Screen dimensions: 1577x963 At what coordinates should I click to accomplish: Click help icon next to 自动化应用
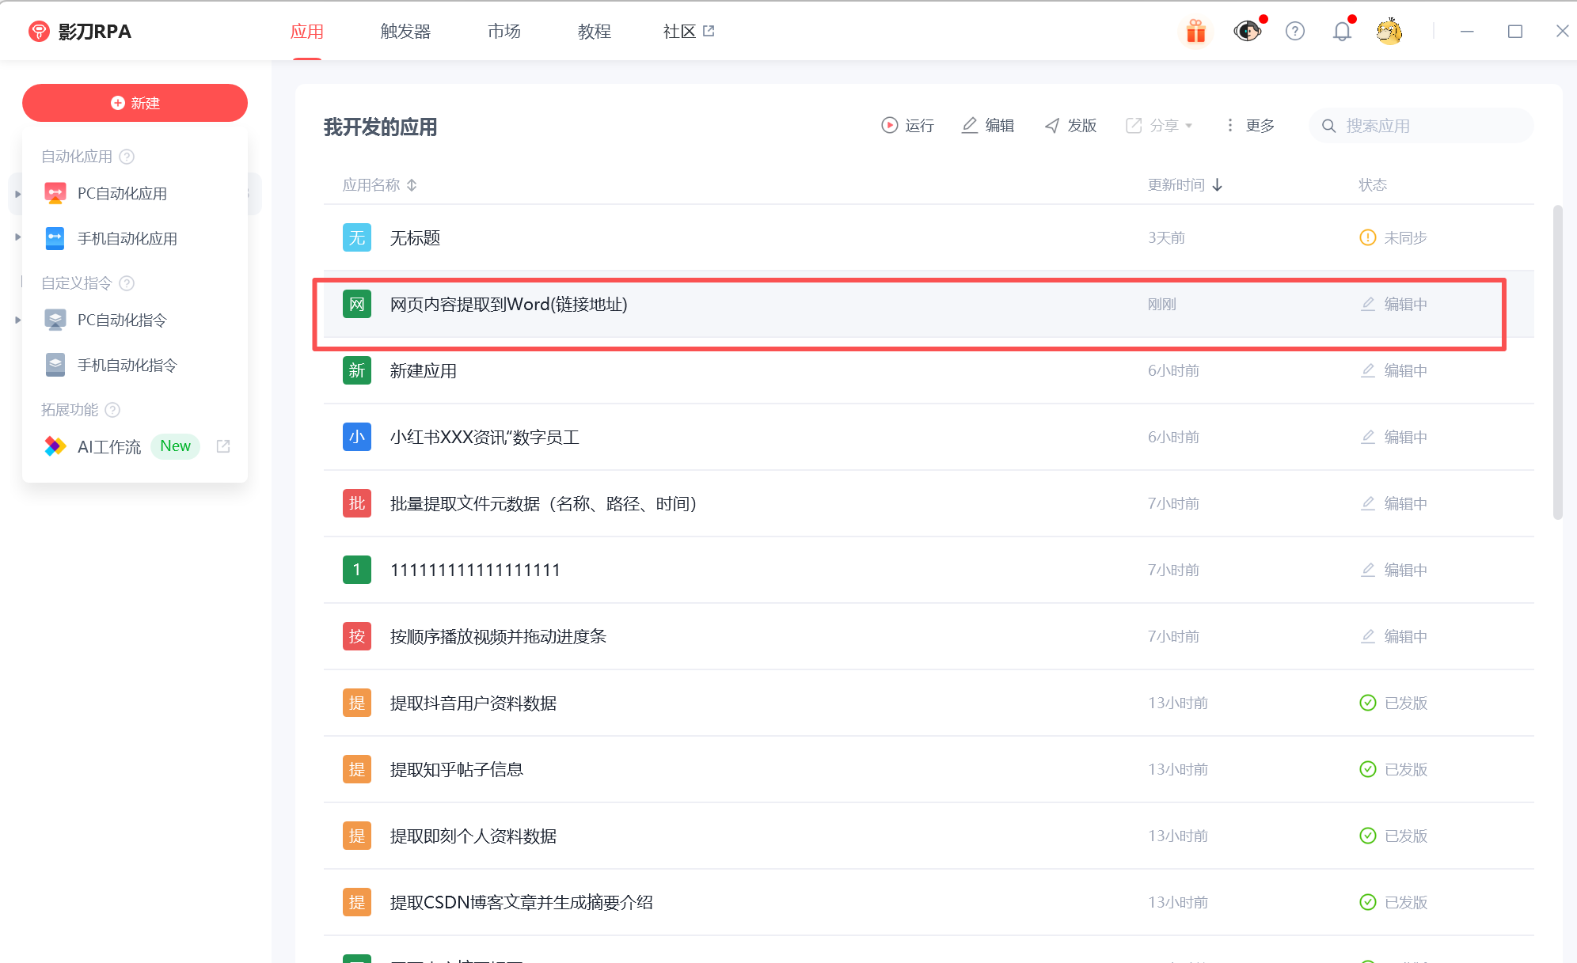[x=127, y=157]
